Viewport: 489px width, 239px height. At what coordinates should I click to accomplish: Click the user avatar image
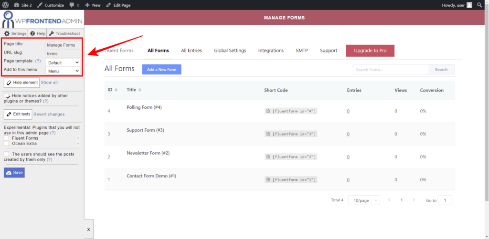click(x=469, y=5)
